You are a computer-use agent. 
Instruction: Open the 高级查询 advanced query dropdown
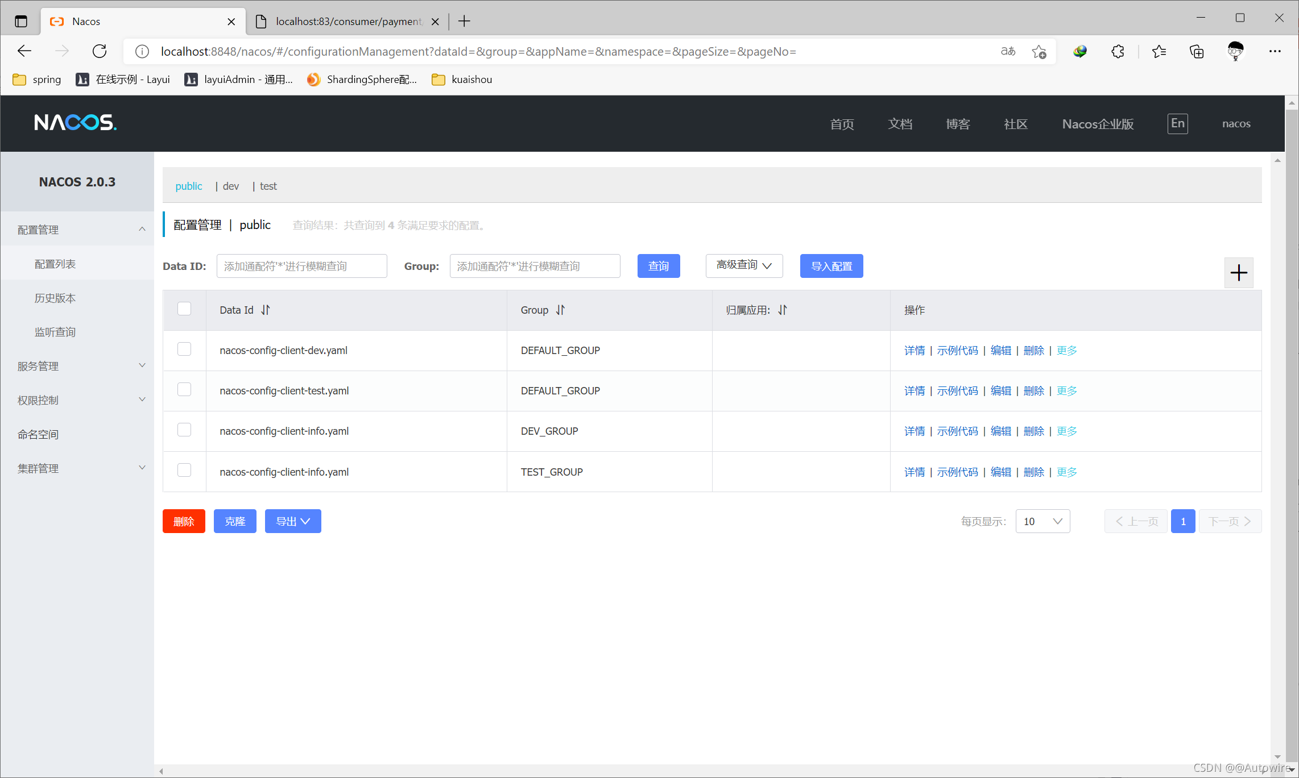[x=744, y=265]
